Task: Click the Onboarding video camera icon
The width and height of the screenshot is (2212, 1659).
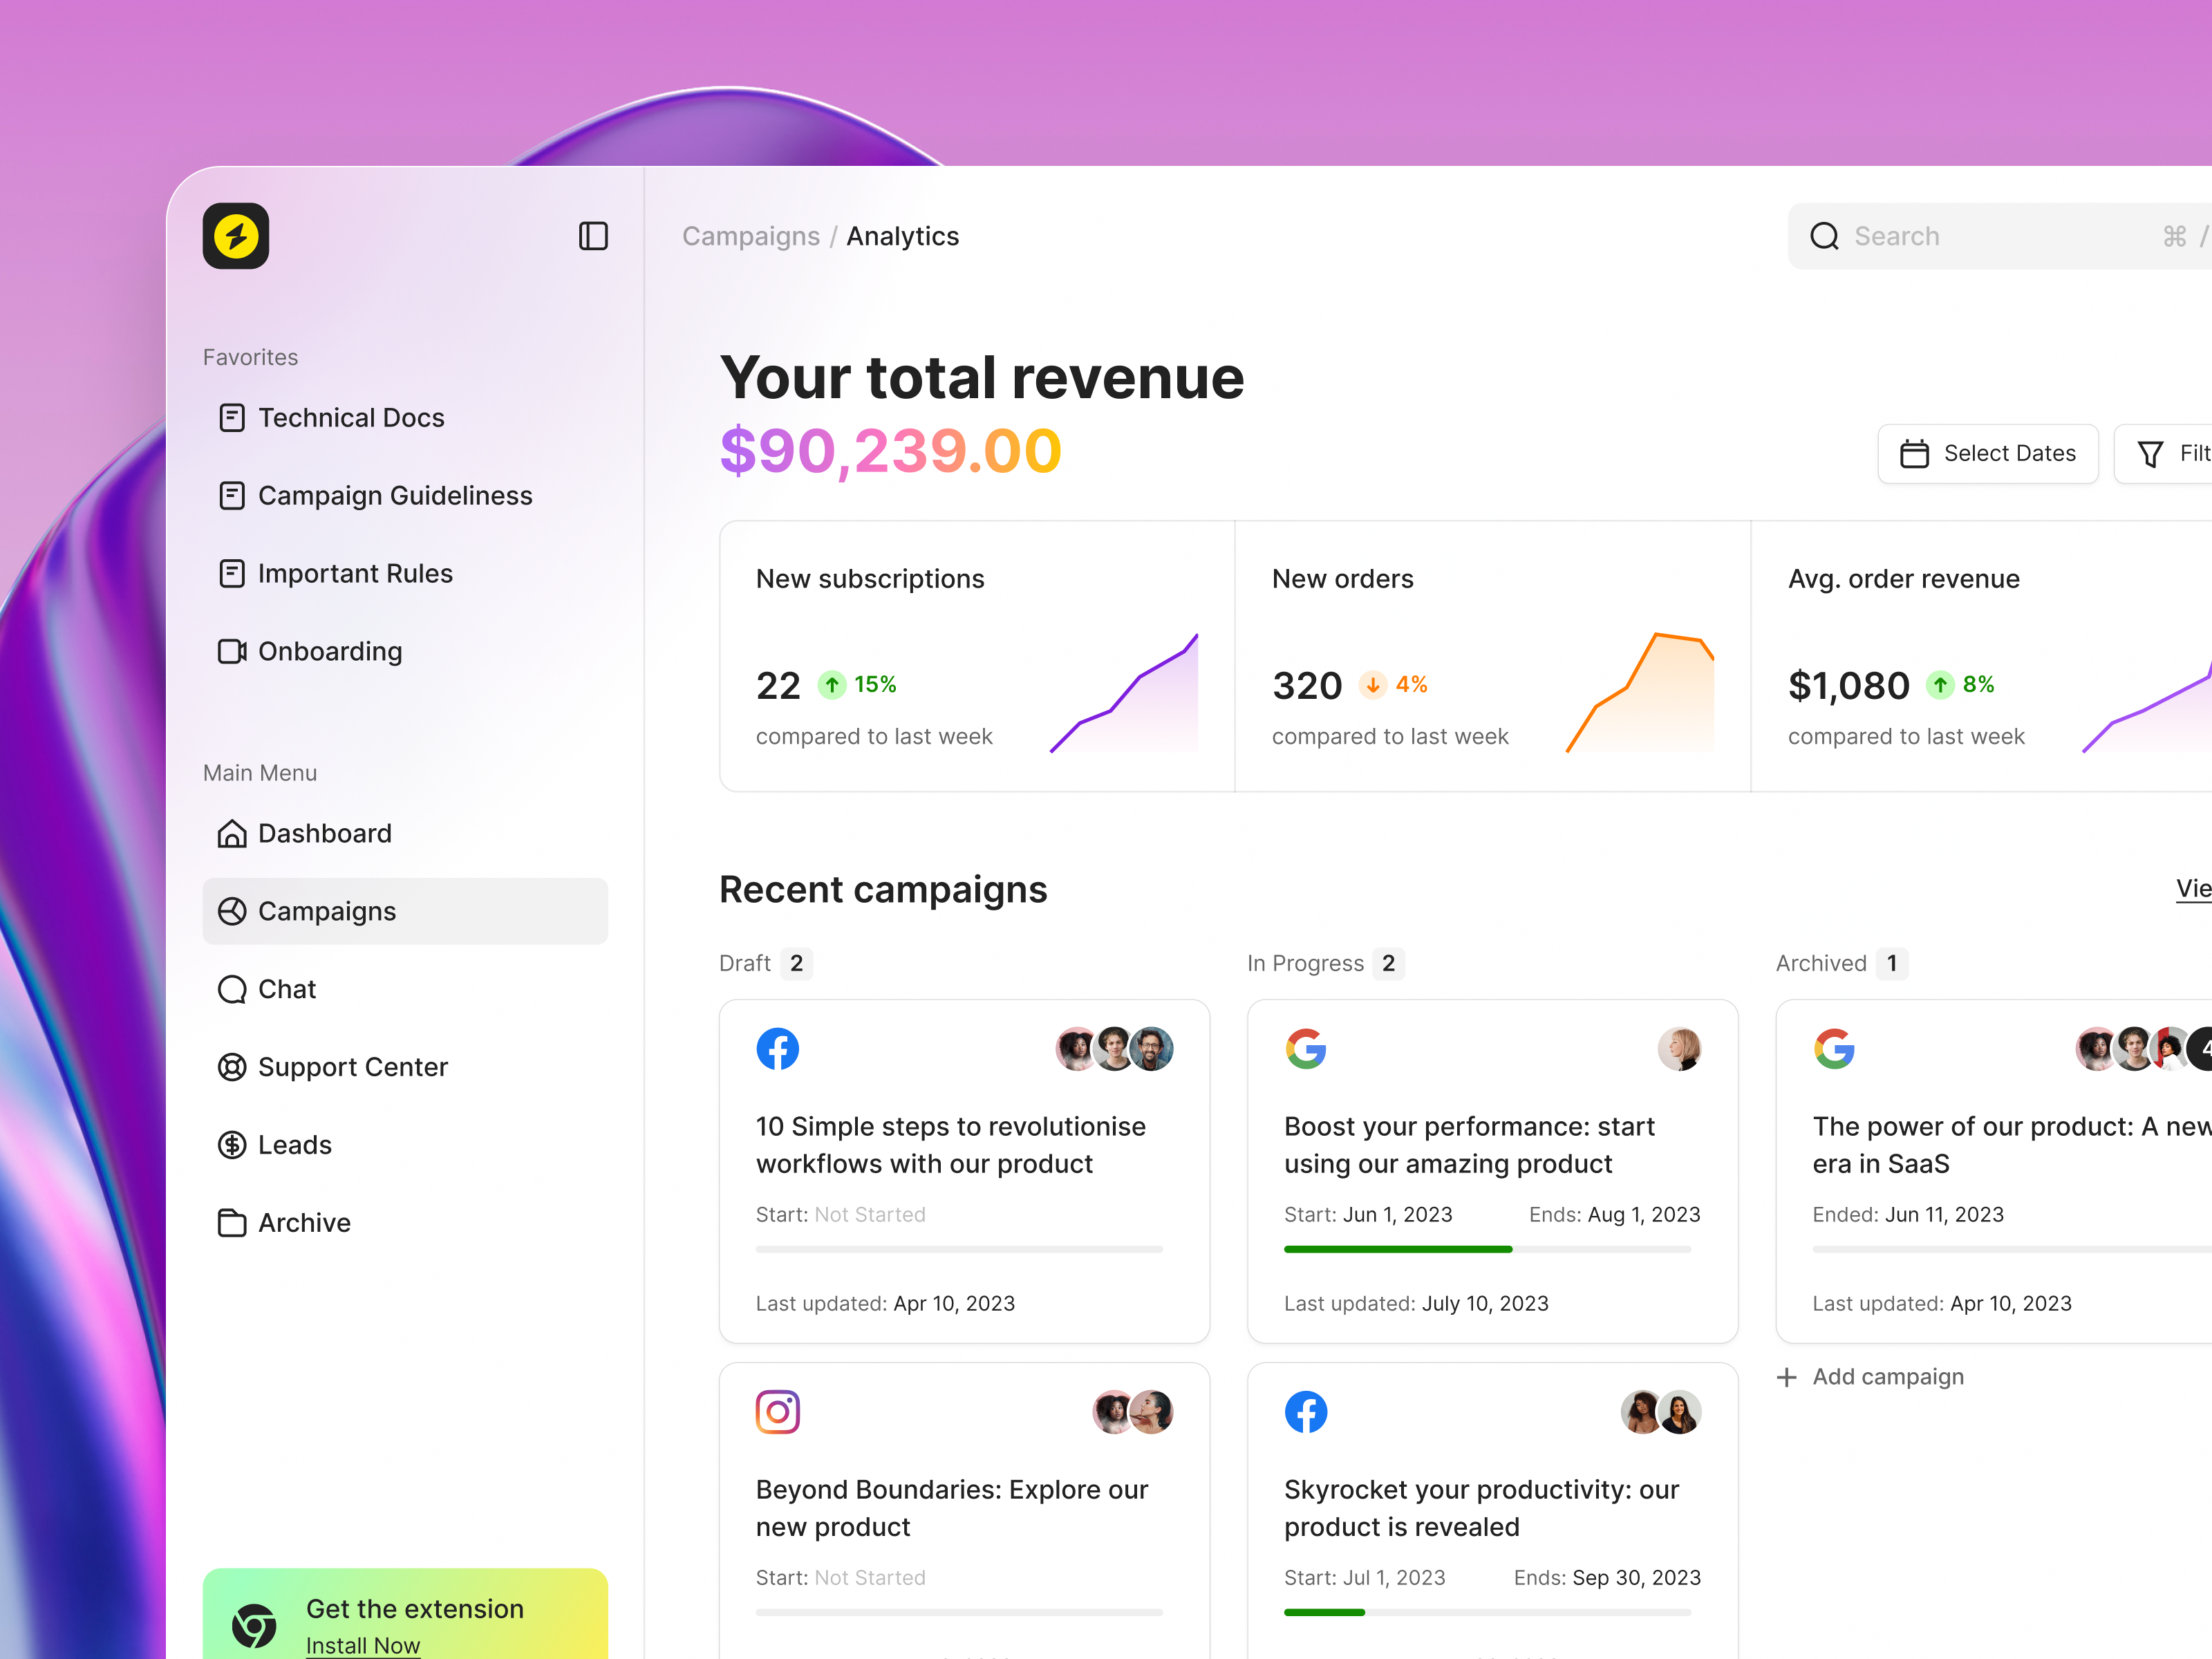Action: 232,651
